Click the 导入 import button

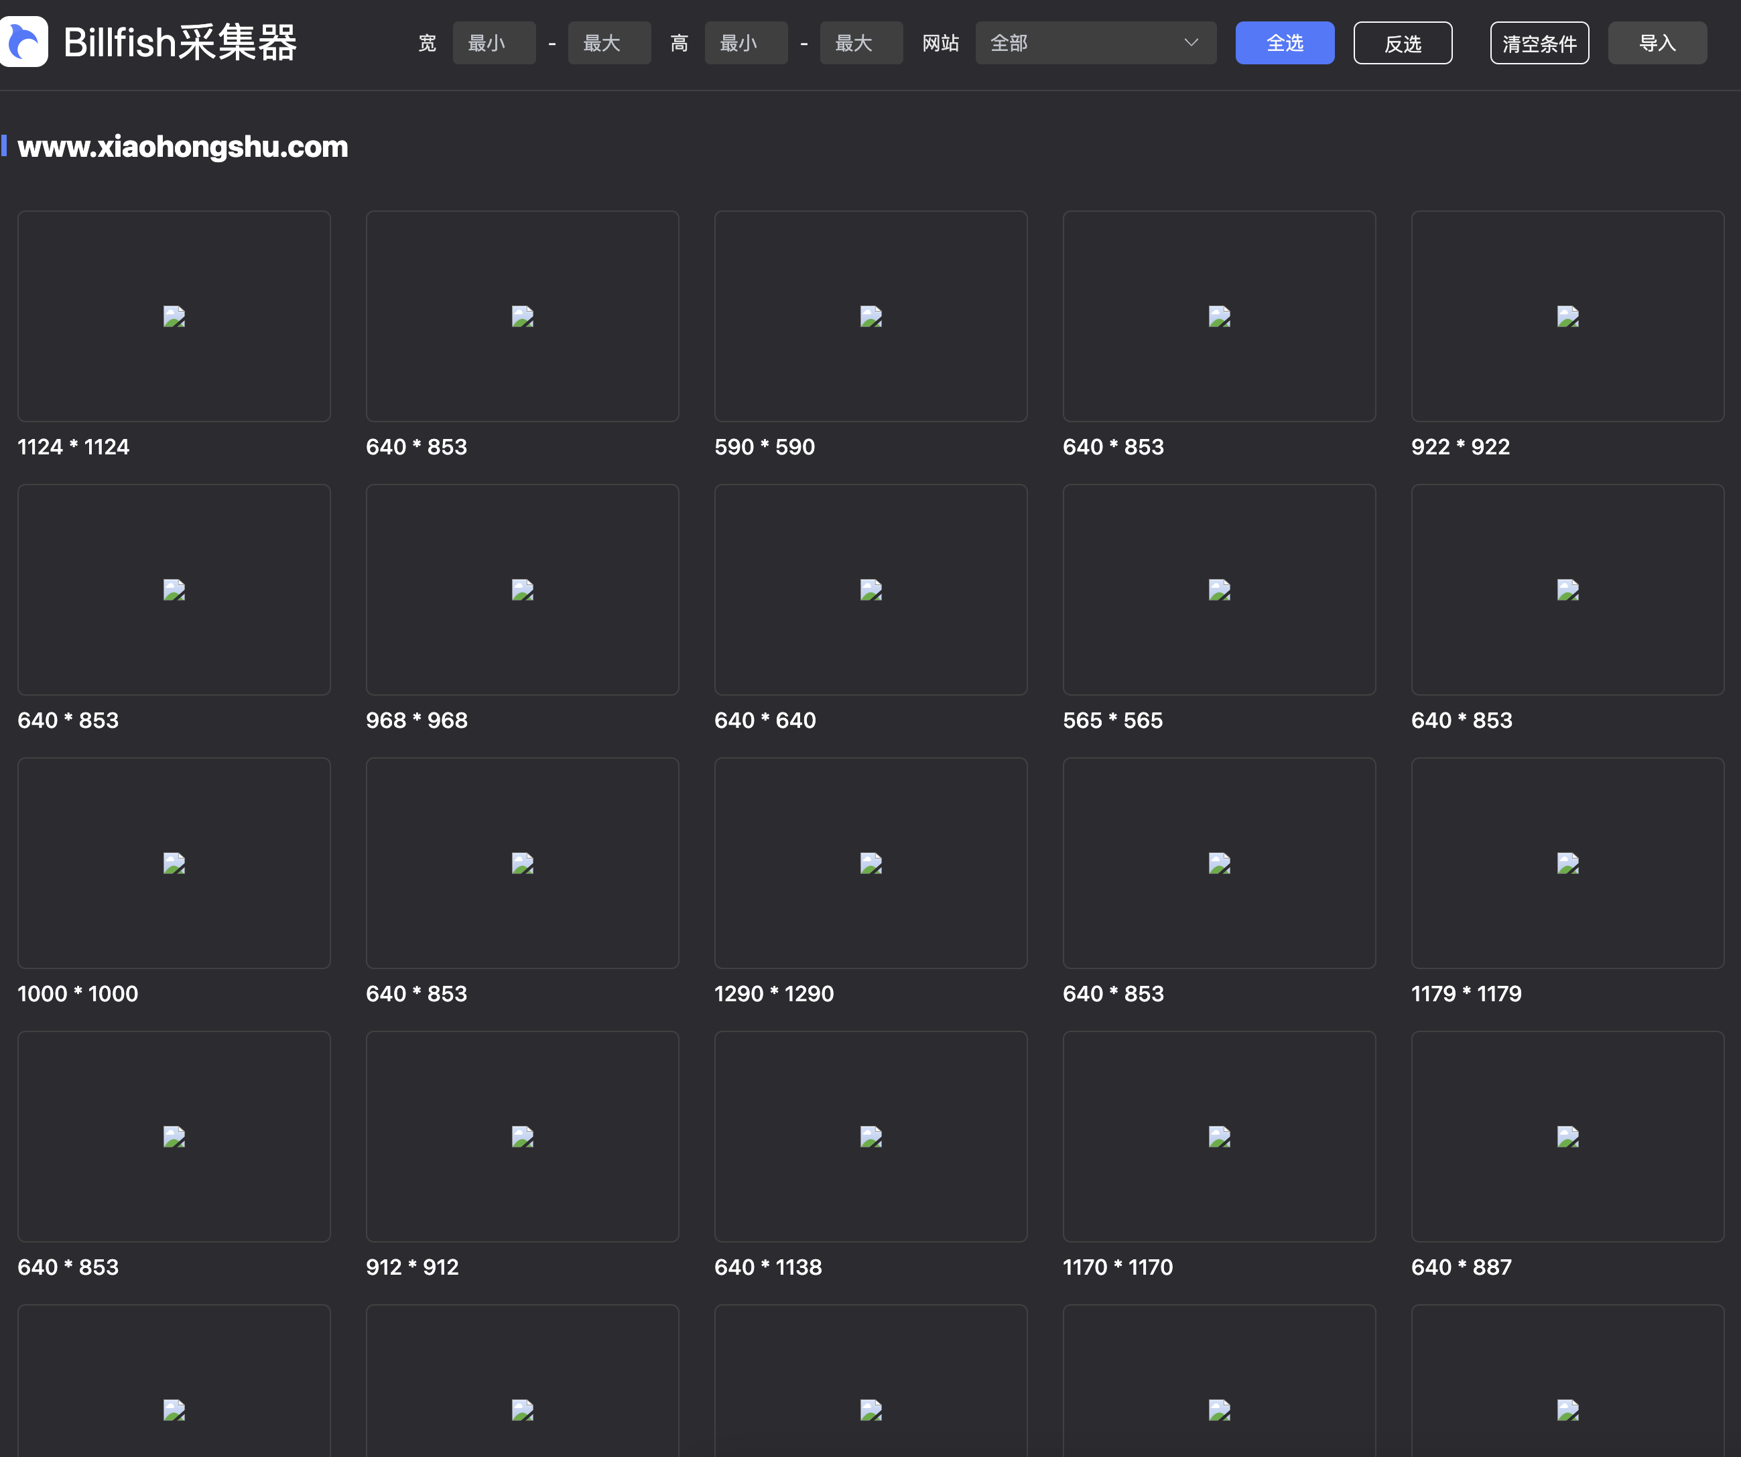pyautogui.click(x=1657, y=43)
